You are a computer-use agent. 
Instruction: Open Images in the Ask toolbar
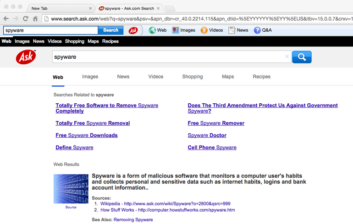183,30
